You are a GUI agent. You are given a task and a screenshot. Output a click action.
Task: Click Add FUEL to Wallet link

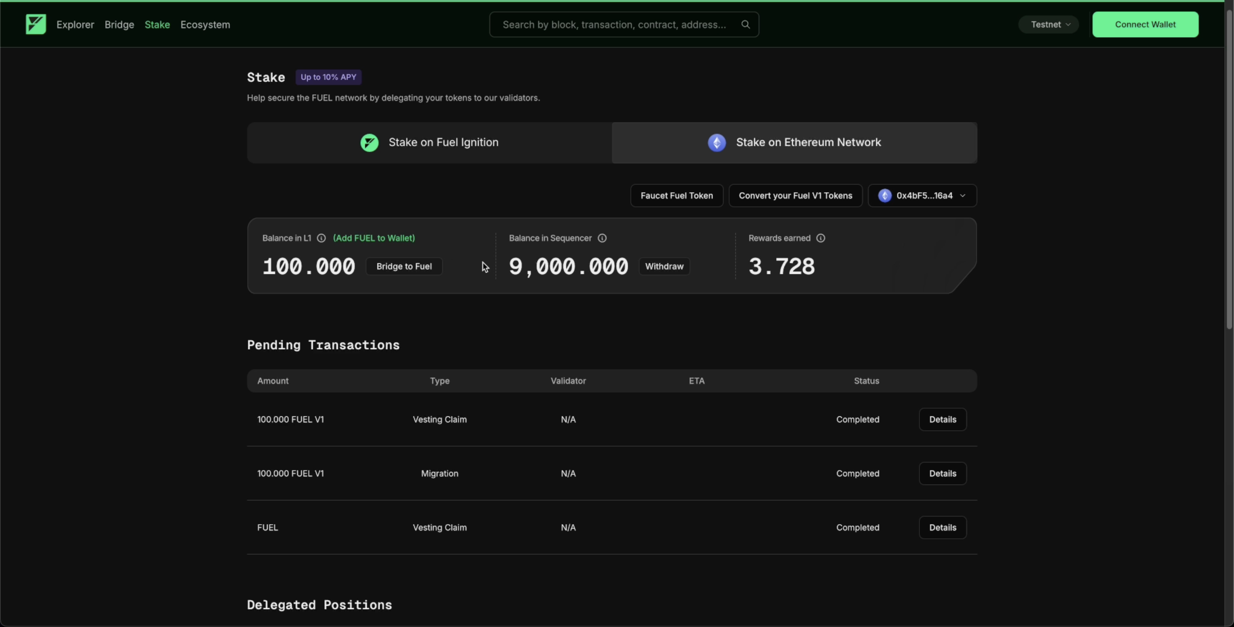[374, 238]
